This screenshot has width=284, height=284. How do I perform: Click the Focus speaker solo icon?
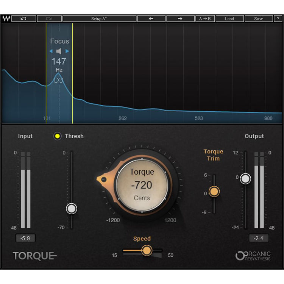click(59, 51)
